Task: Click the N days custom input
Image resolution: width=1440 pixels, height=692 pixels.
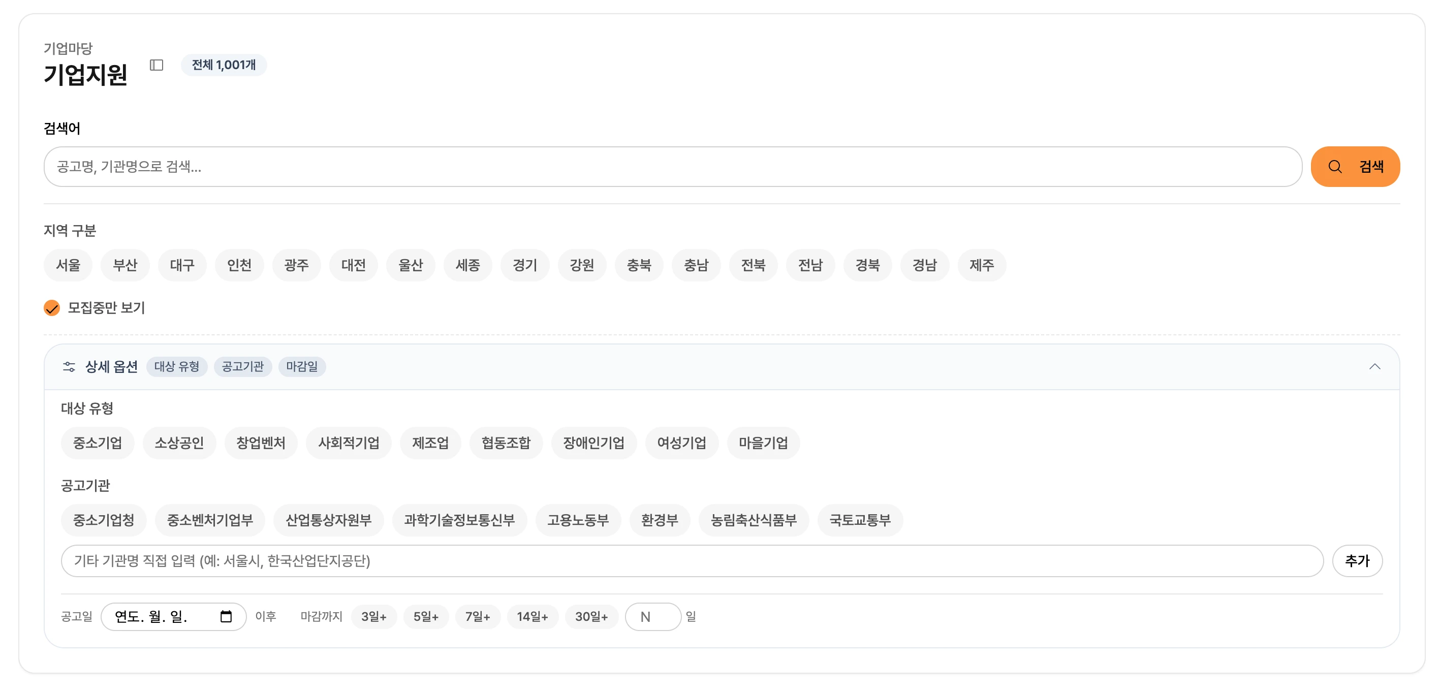Action: [x=652, y=616]
